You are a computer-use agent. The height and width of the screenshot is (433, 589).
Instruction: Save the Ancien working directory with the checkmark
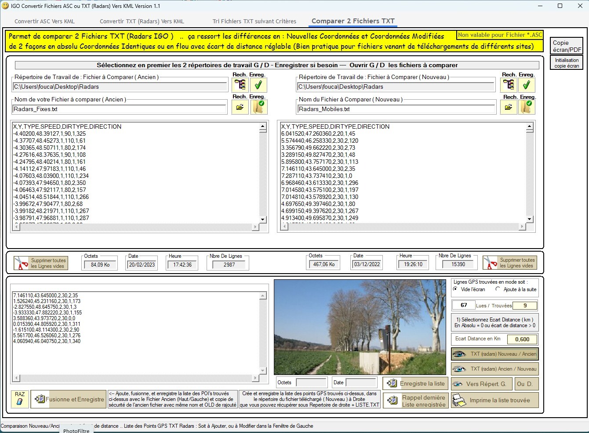258,85
